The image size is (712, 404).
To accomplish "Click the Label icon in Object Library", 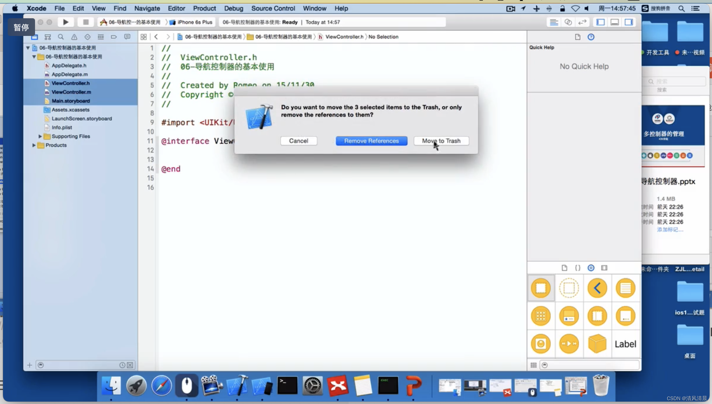I will tap(625, 343).
